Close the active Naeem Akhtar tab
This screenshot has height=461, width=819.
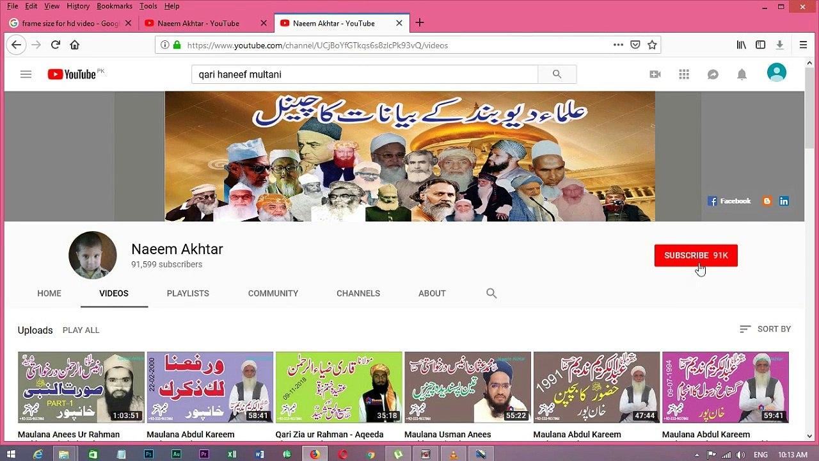(x=399, y=23)
